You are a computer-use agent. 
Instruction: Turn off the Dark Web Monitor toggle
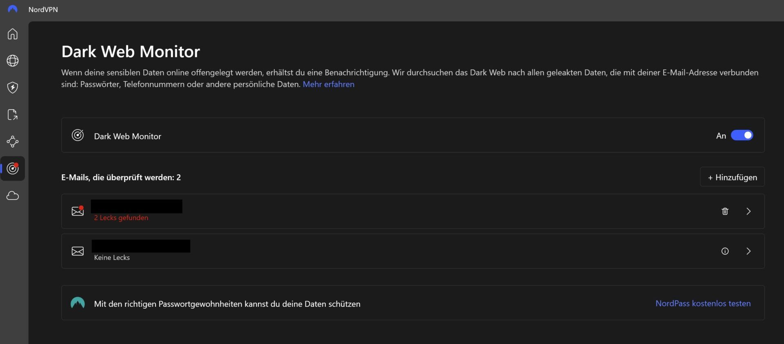742,135
